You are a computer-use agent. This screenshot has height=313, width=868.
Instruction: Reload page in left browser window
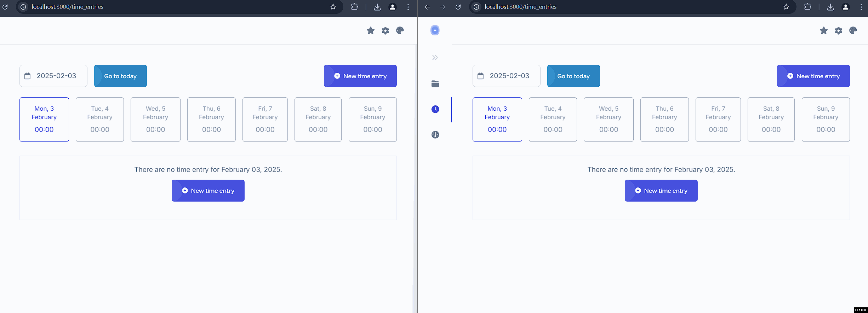tap(5, 7)
